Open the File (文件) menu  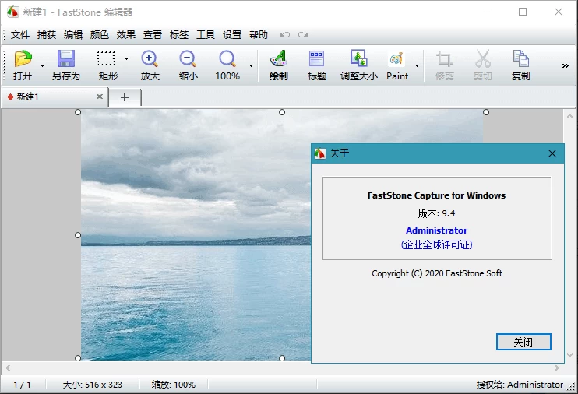pyautogui.click(x=20, y=35)
